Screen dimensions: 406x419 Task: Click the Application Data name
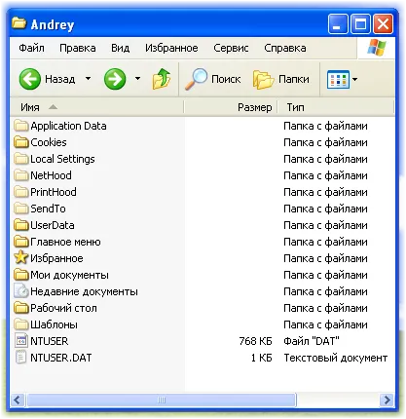pos(68,126)
